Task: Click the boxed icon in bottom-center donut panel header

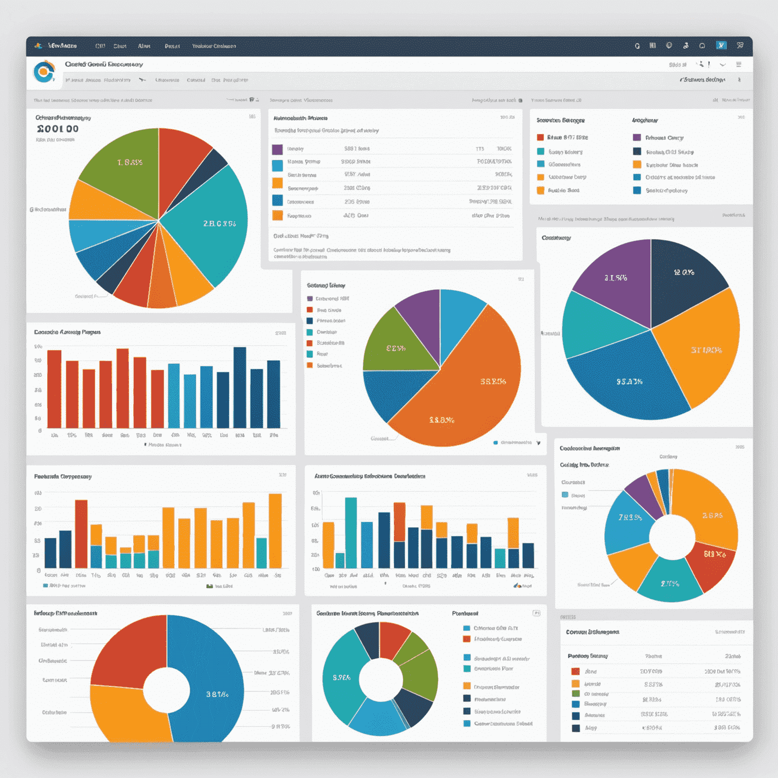Action: point(536,613)
